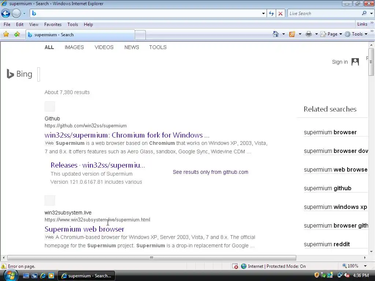Open Bing TOOLS tab

pos(158,47)
